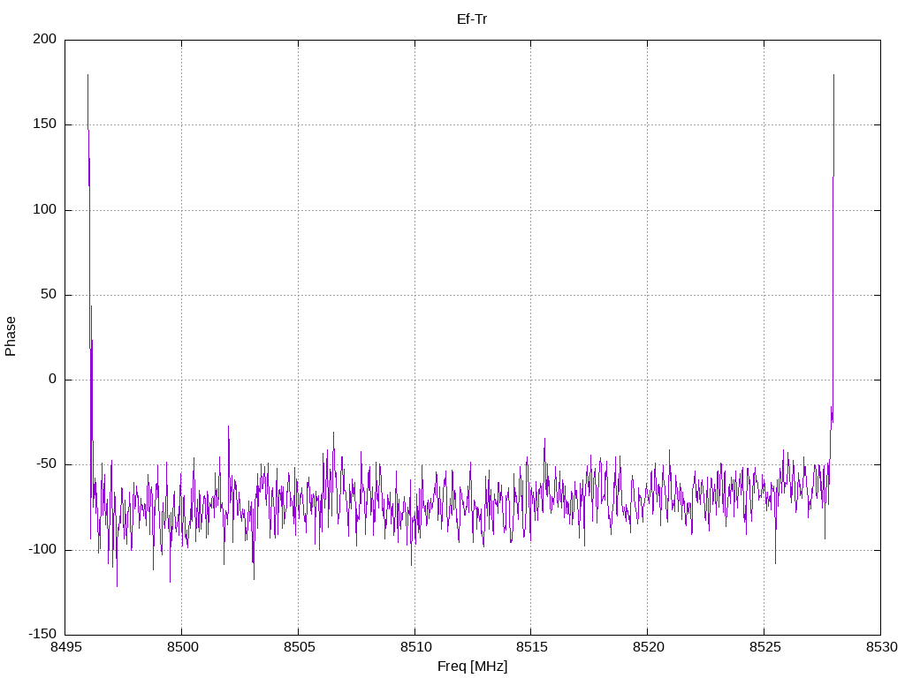The image size is (905, 678).
Task: Click x-axis tick label "8510"
Action: click(x=415, y=647)
